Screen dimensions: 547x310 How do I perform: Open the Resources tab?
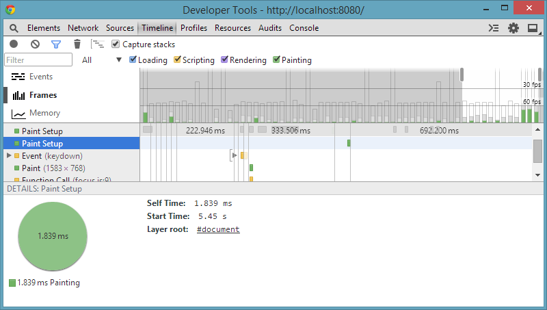[232, 28]
